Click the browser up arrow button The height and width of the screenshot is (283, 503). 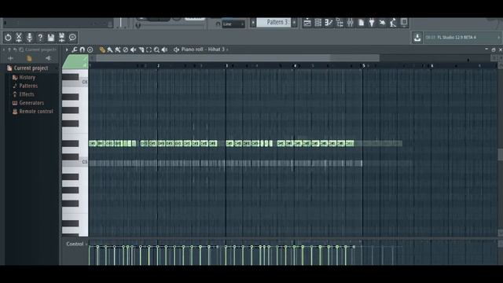pos(9,50)
